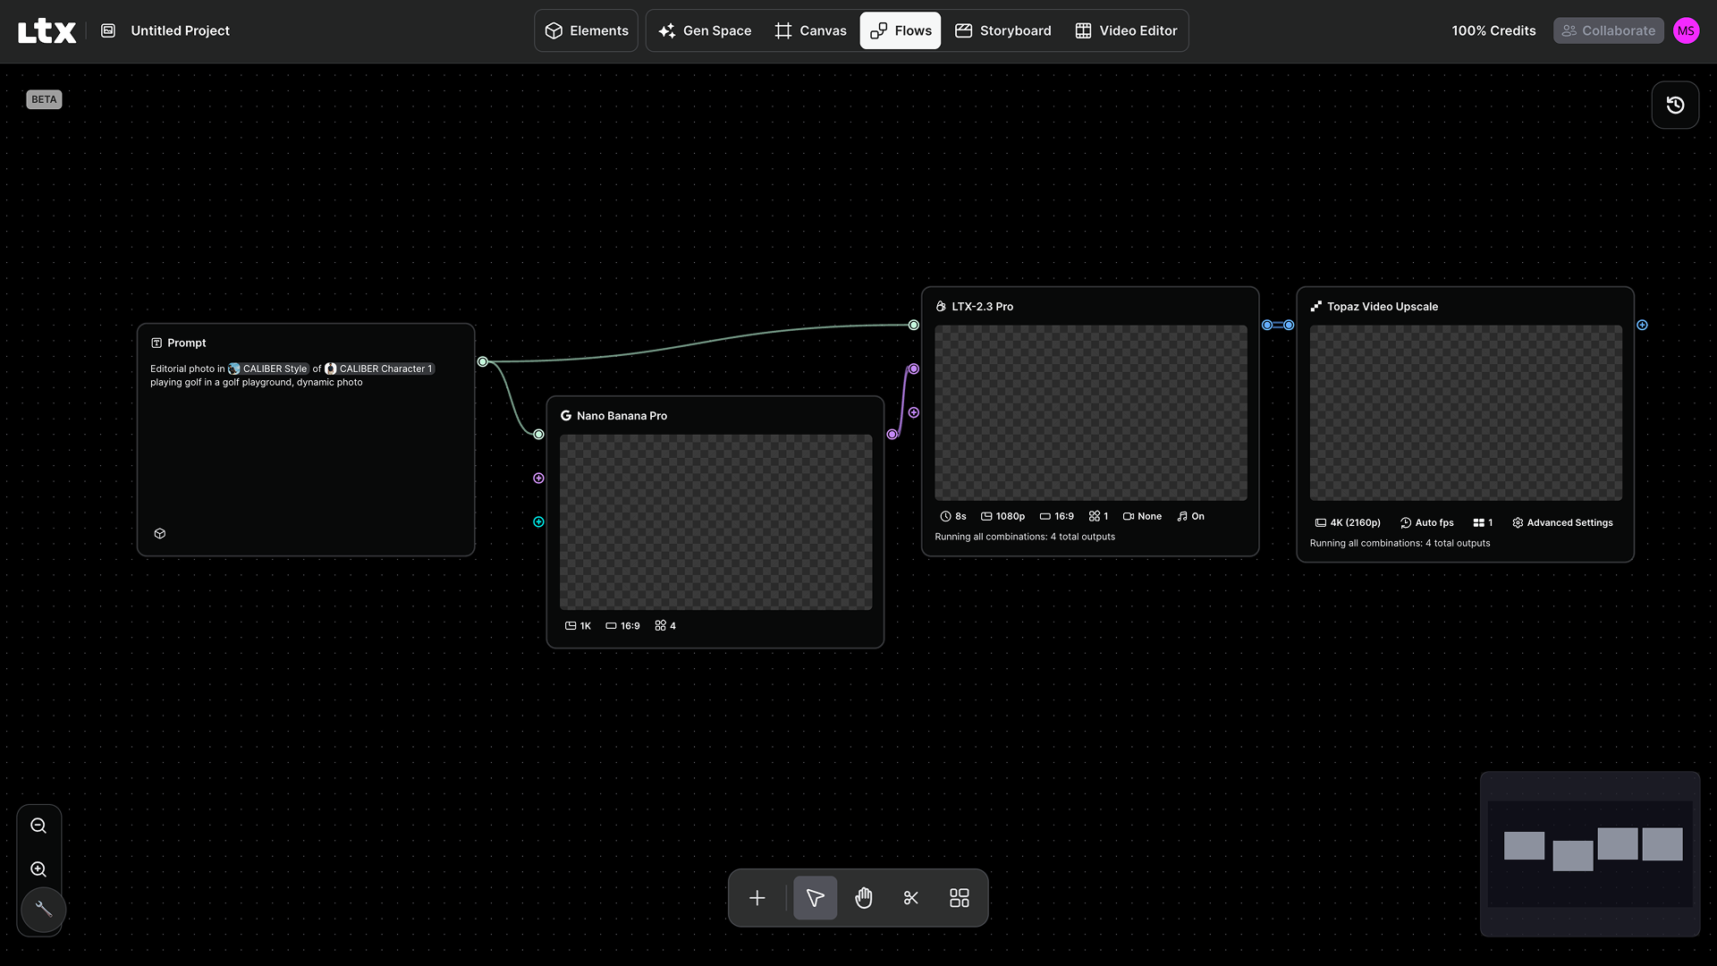Click the Collaborate button
This screenshot has height=966, width=1717.
pyautogui.click(x=1608, y=30)
